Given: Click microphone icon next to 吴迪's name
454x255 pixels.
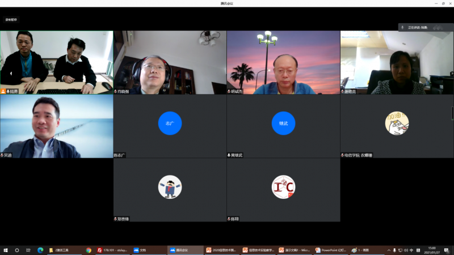Looking at the screenshot, I should pyautogui.click(x=3, y=155).
